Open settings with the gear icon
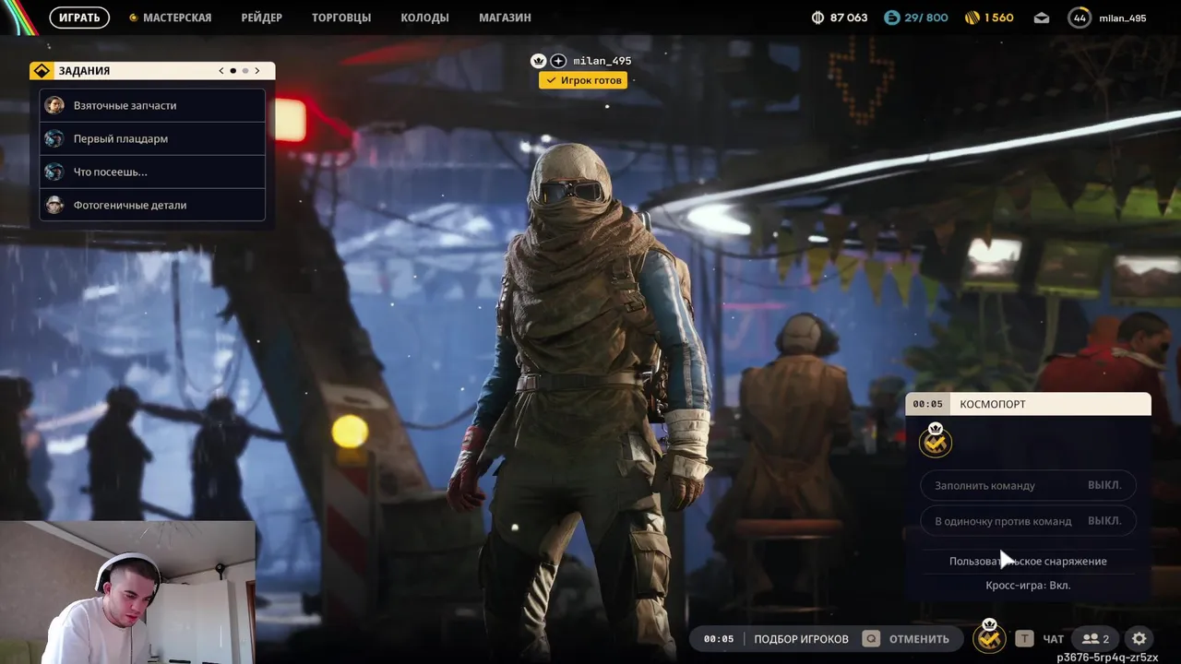 [x=1139, y=638]
